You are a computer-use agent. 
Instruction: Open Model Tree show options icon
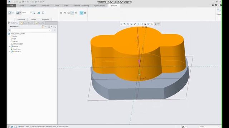49,27
